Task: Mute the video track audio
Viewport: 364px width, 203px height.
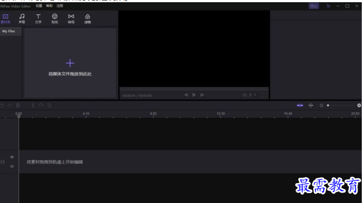Action: pos(12,166)
